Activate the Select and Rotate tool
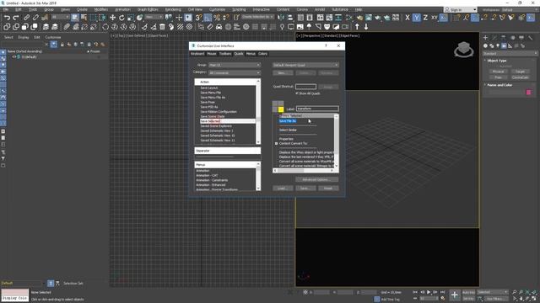540x303 pixels. (x=121, y=18)
